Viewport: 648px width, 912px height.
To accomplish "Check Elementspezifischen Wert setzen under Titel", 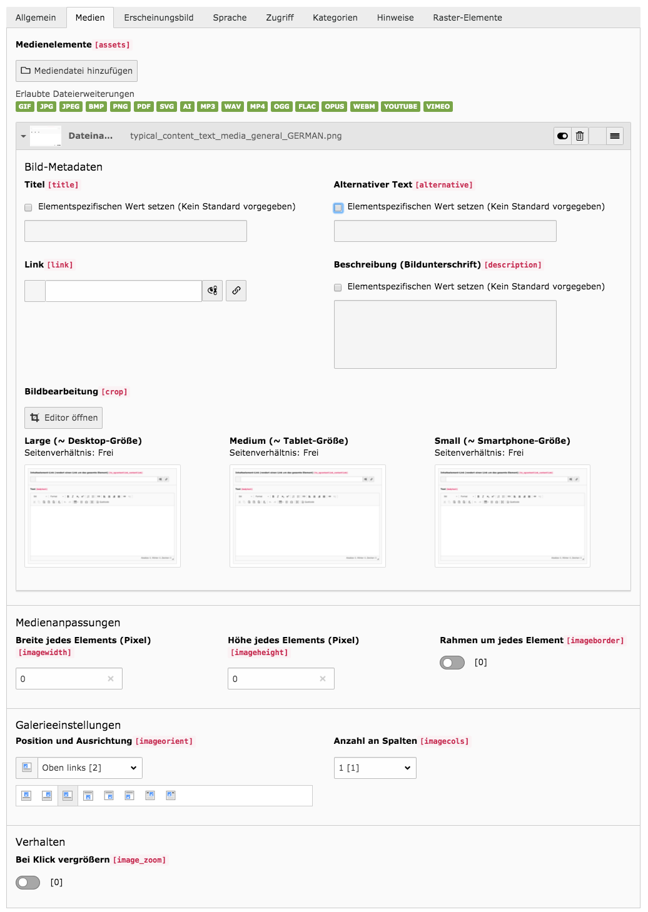I will coord(28,207).
